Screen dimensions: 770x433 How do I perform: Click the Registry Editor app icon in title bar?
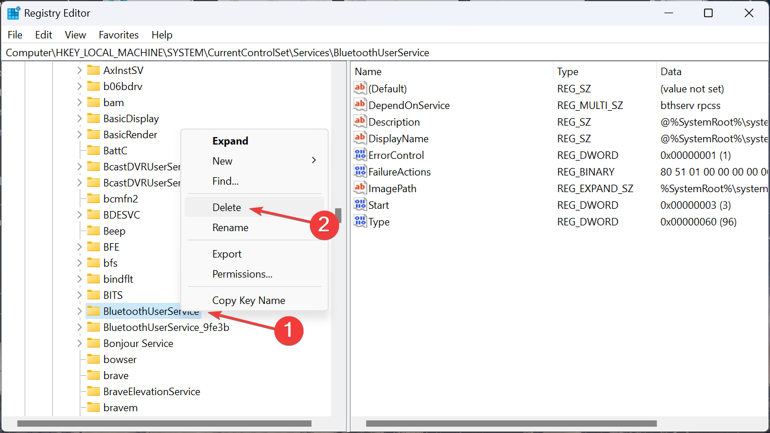(13, 13)
